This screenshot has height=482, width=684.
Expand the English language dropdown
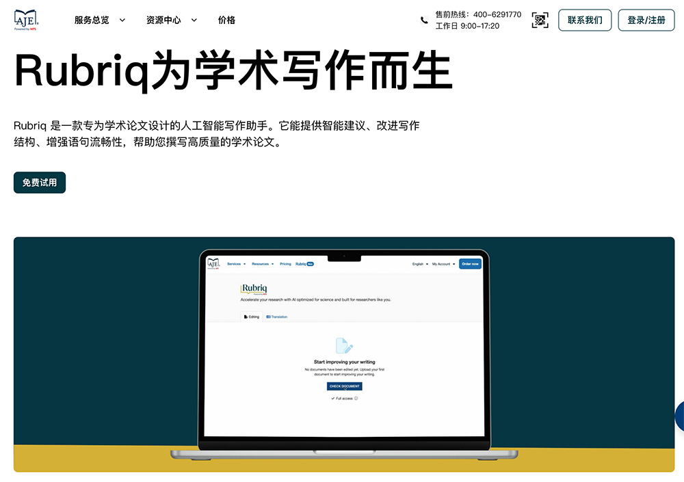coord(419,264)
